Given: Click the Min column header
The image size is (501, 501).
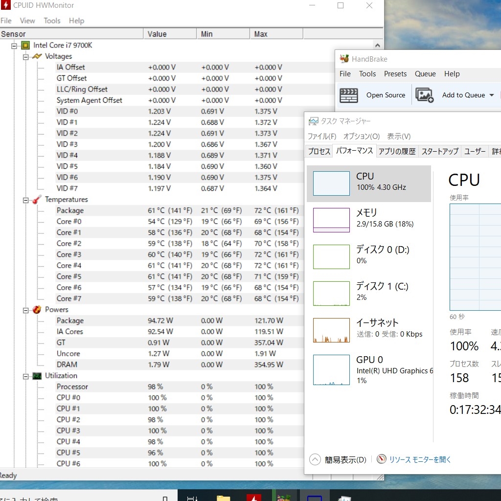Looking at the screenshot, I should (223, 34).
